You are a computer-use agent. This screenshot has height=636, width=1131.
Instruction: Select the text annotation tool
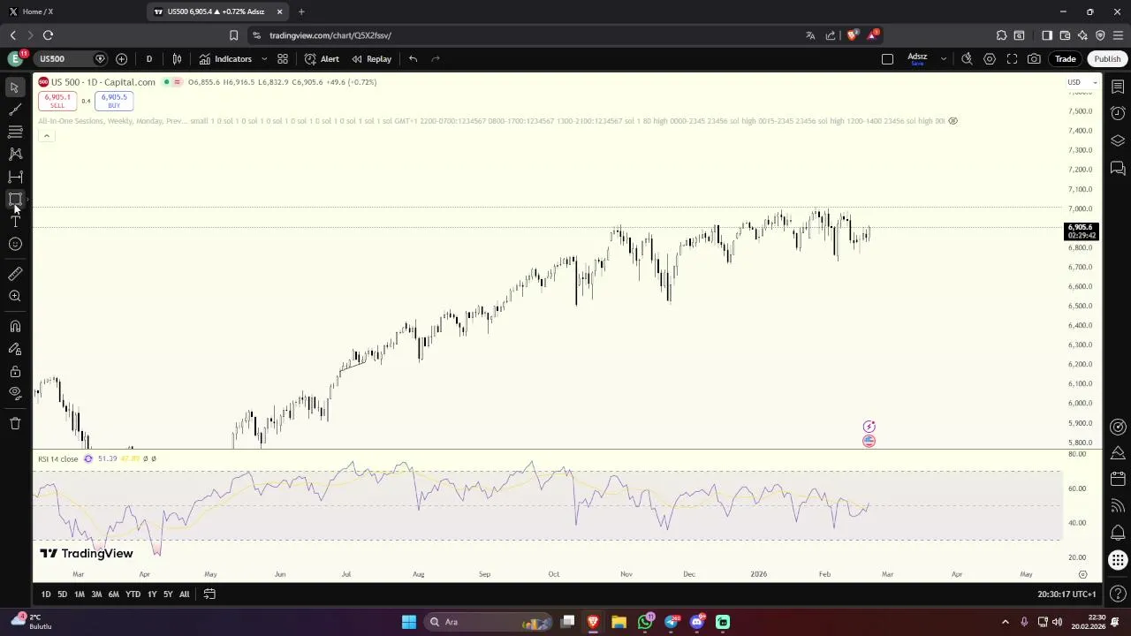[15, 222]
